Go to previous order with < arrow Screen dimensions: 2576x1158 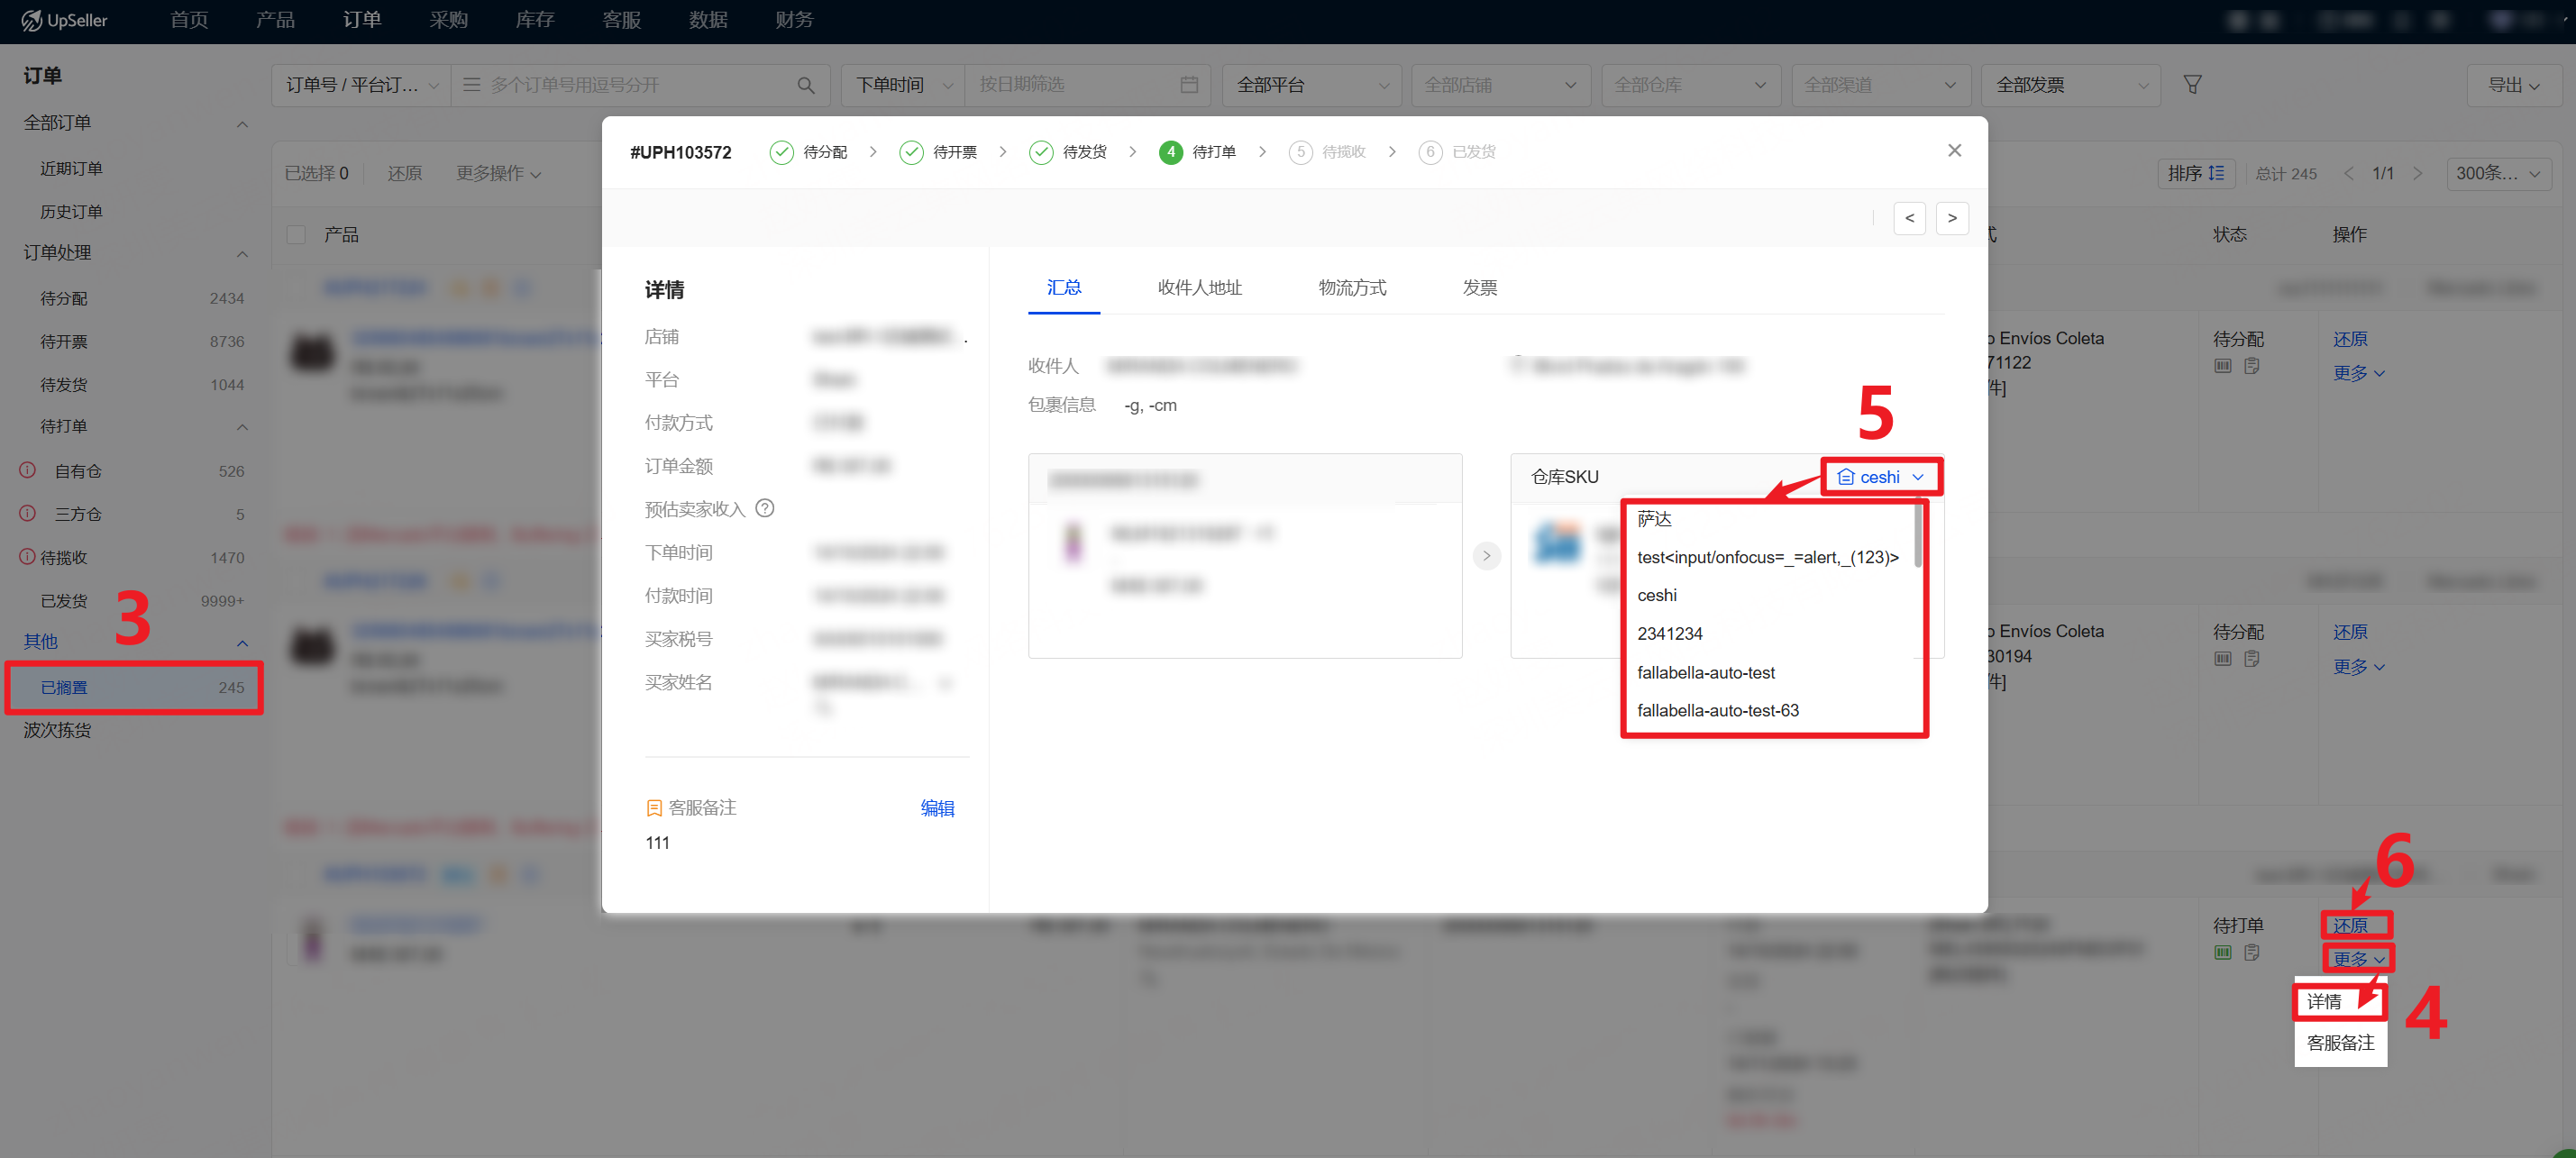1908,218
